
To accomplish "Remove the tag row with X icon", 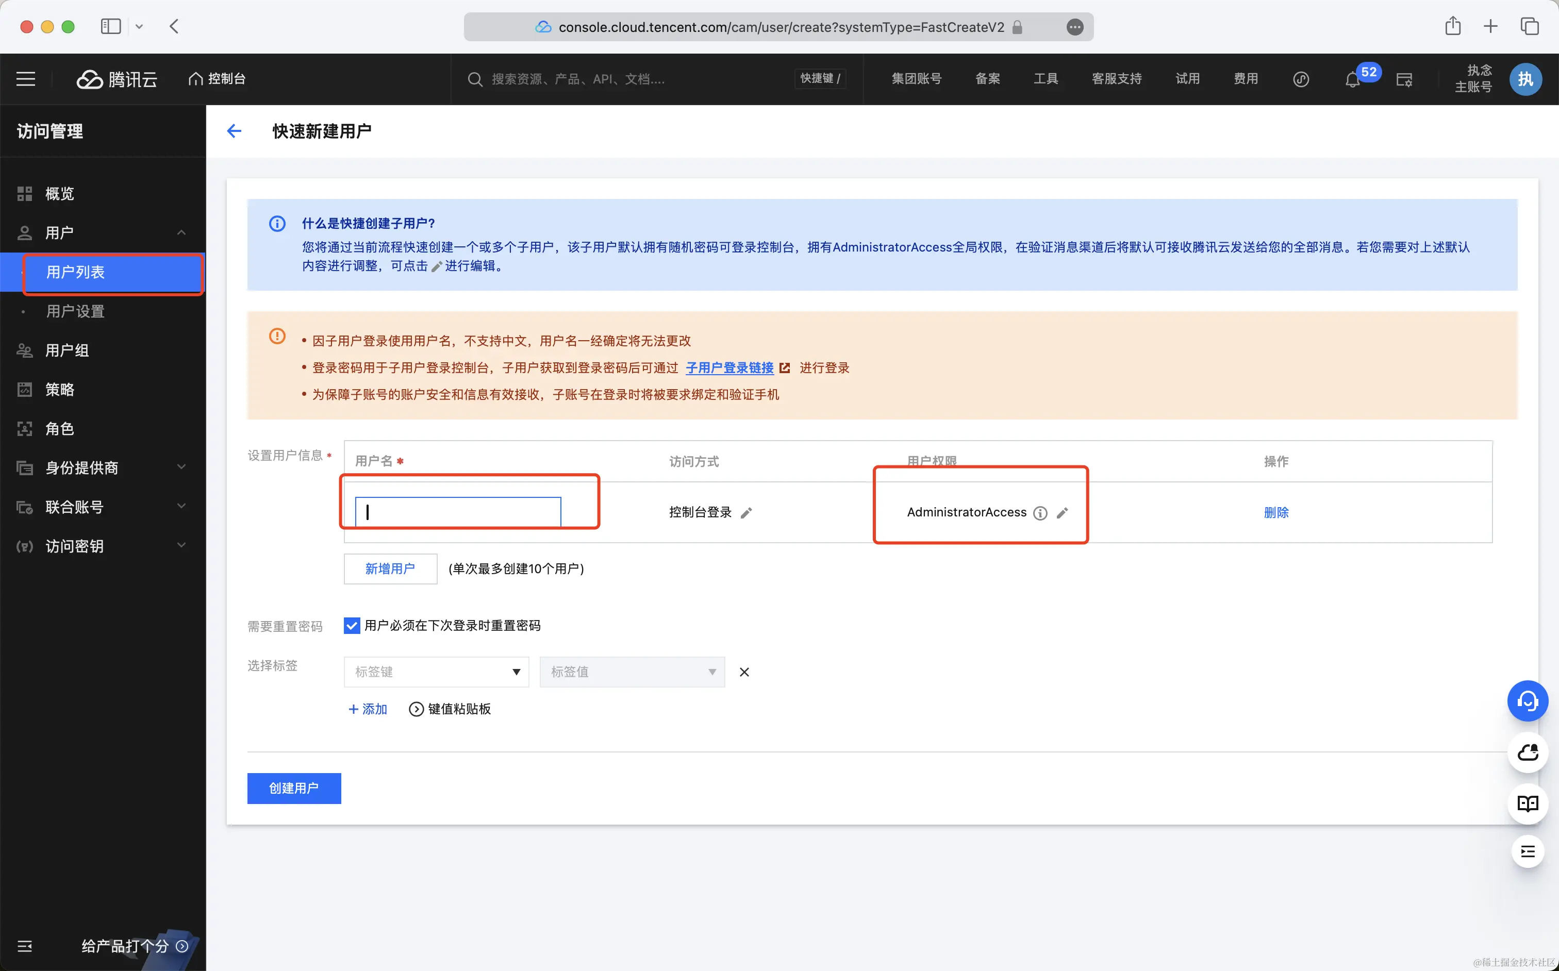I will click(x=744, y=672).
